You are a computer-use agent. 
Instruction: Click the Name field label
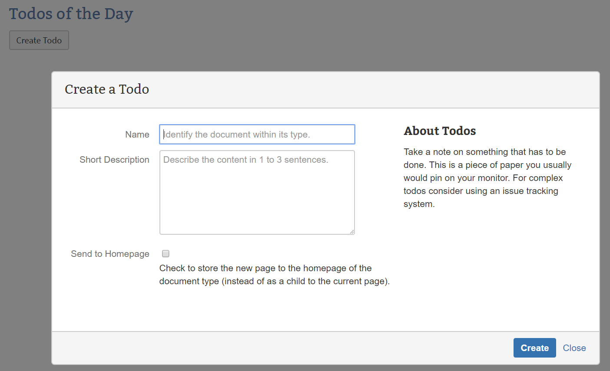tap(137, 135)
